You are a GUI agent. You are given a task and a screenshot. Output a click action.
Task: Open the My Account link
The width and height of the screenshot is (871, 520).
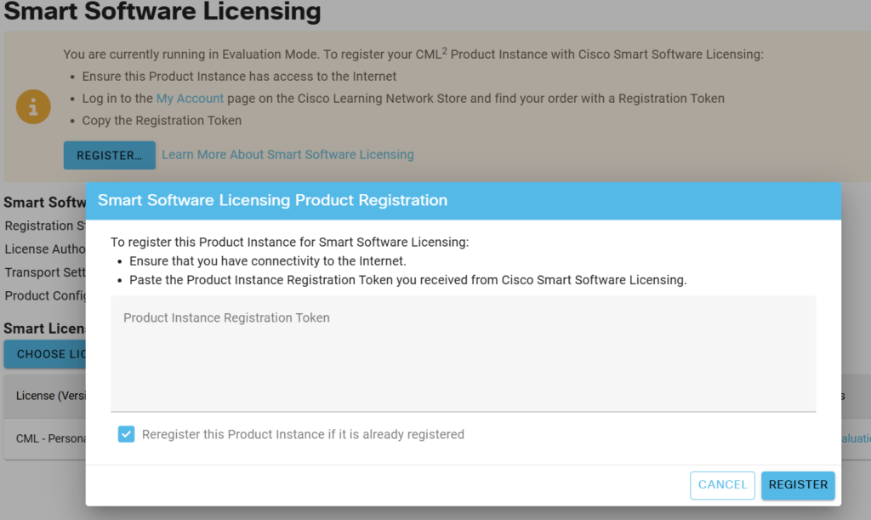tap(190, 99)
